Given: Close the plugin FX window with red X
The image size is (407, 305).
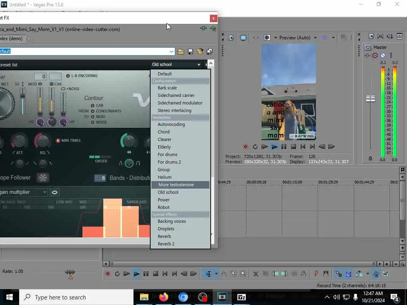Looking at the screenshot, I should pyautogui.click(x=213, y=18).
